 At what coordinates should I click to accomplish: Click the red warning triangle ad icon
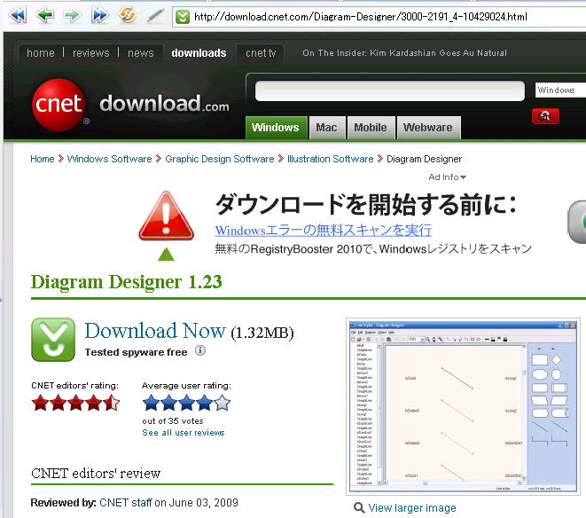click(x=167, y=216)
